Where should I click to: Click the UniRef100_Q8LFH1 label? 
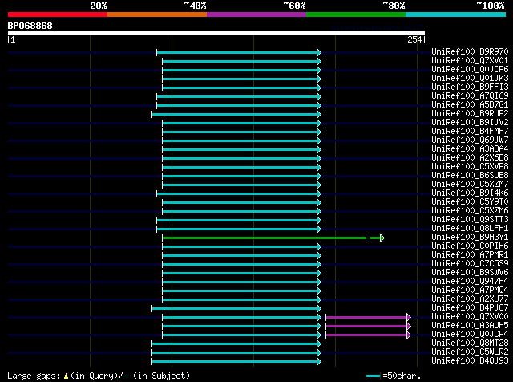click(x=470, y=229)
